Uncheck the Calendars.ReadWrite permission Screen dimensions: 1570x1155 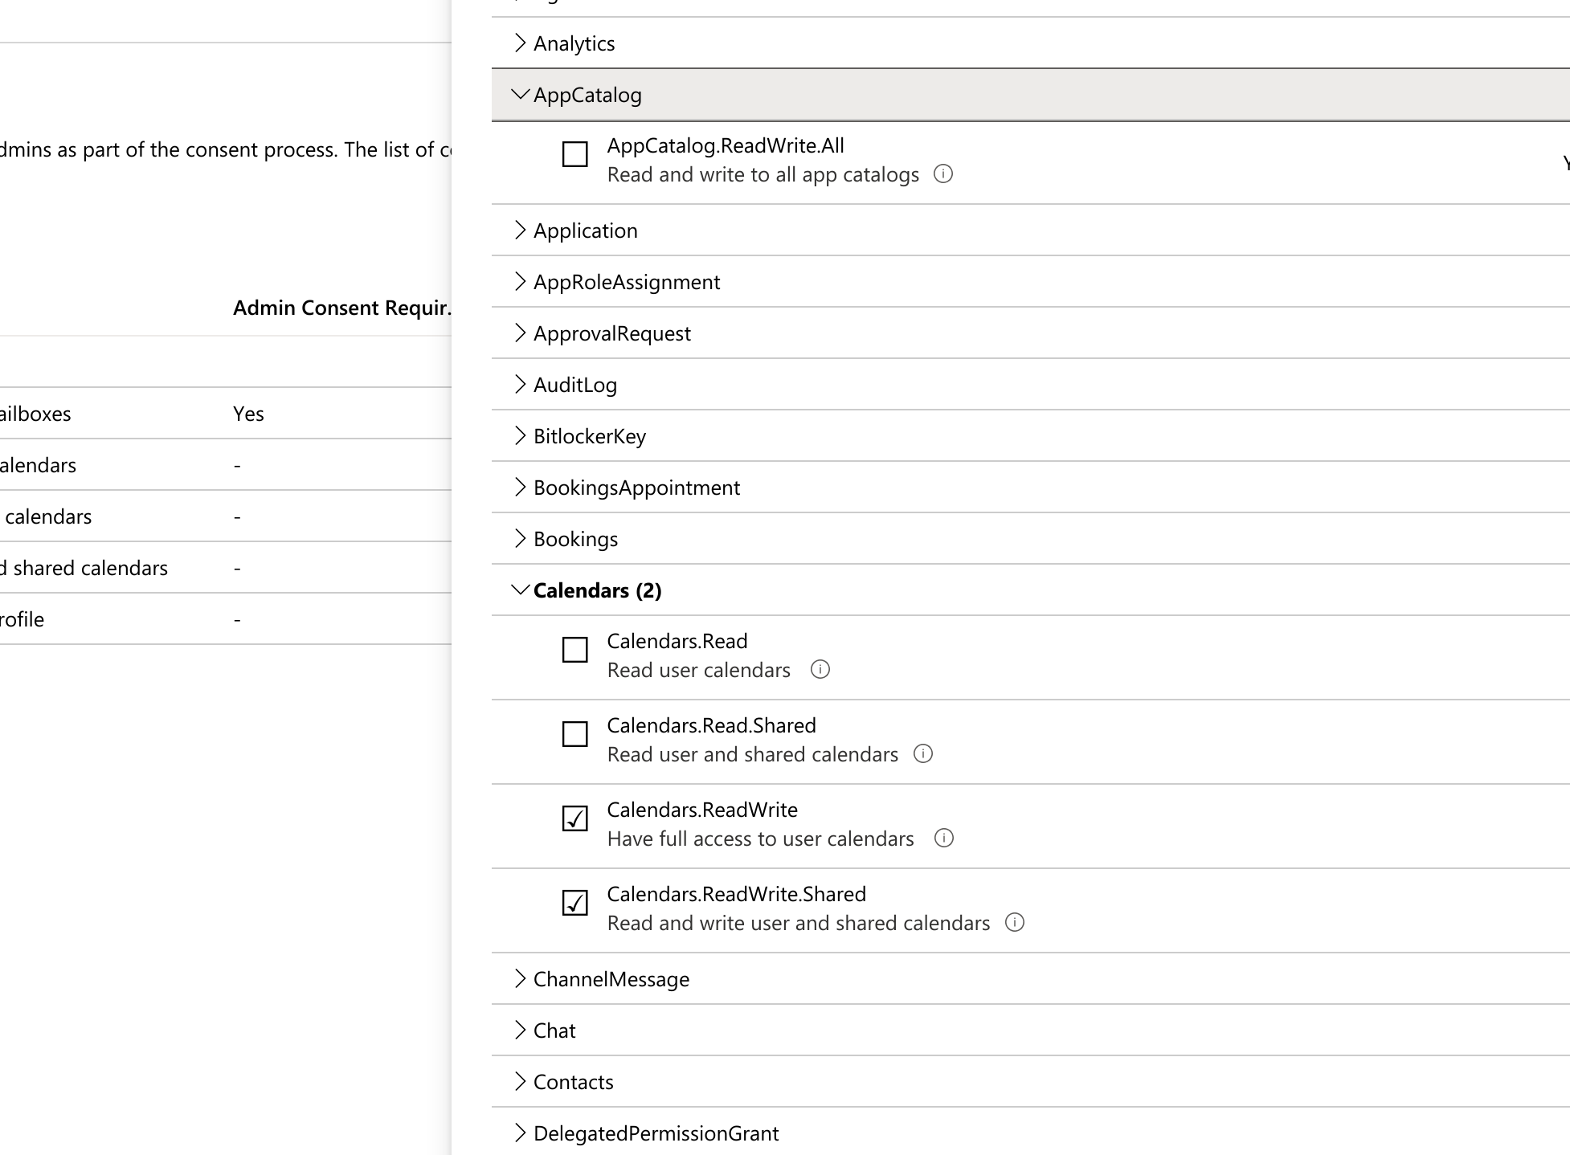574,819
